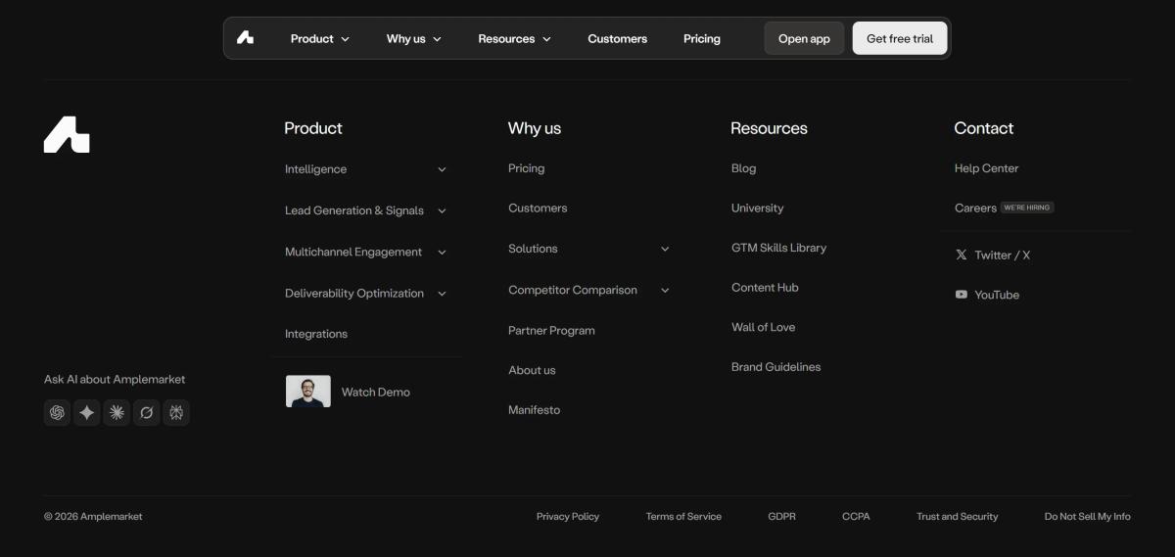The height and width of the screenshot is (557, 1175).
Task: Click the © 2026 Amplemarket text
Action: (x=93, y=516)
